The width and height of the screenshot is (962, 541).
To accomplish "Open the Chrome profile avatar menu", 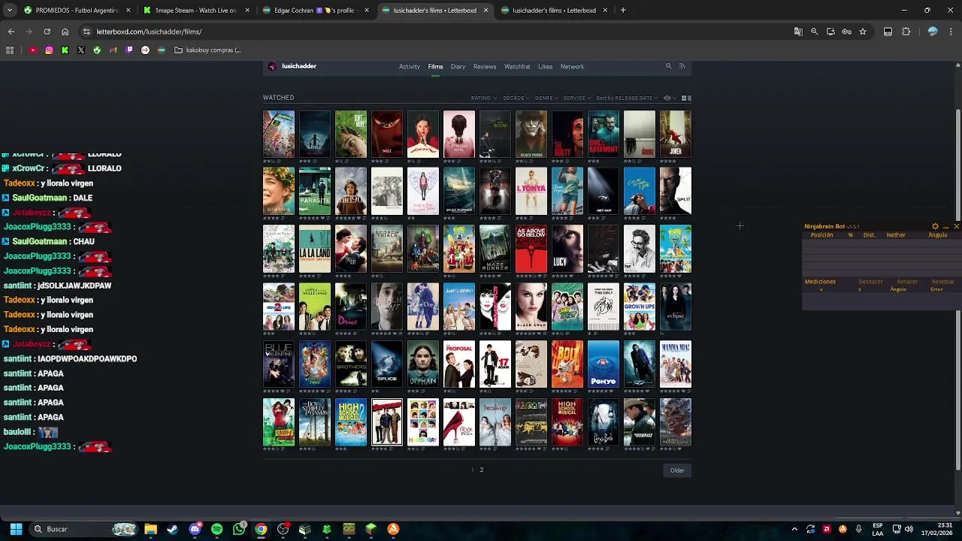I will tap(933, 32).
